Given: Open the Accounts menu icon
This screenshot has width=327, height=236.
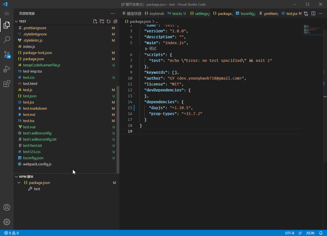Looking at the screenshot, I should (x=7, y=207).
